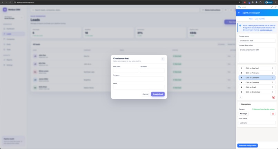Viewport: 278px width, 149px height.
Task: Select step 1 Click on New lead
Action: pos(257,68)
